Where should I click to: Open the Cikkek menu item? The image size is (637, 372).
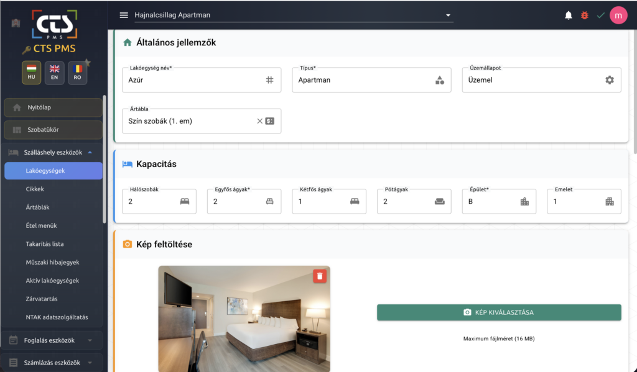click(35, 189)
